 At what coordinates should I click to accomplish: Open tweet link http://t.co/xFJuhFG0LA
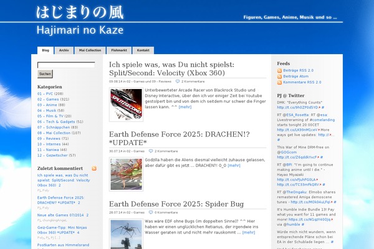click(296, 180)
